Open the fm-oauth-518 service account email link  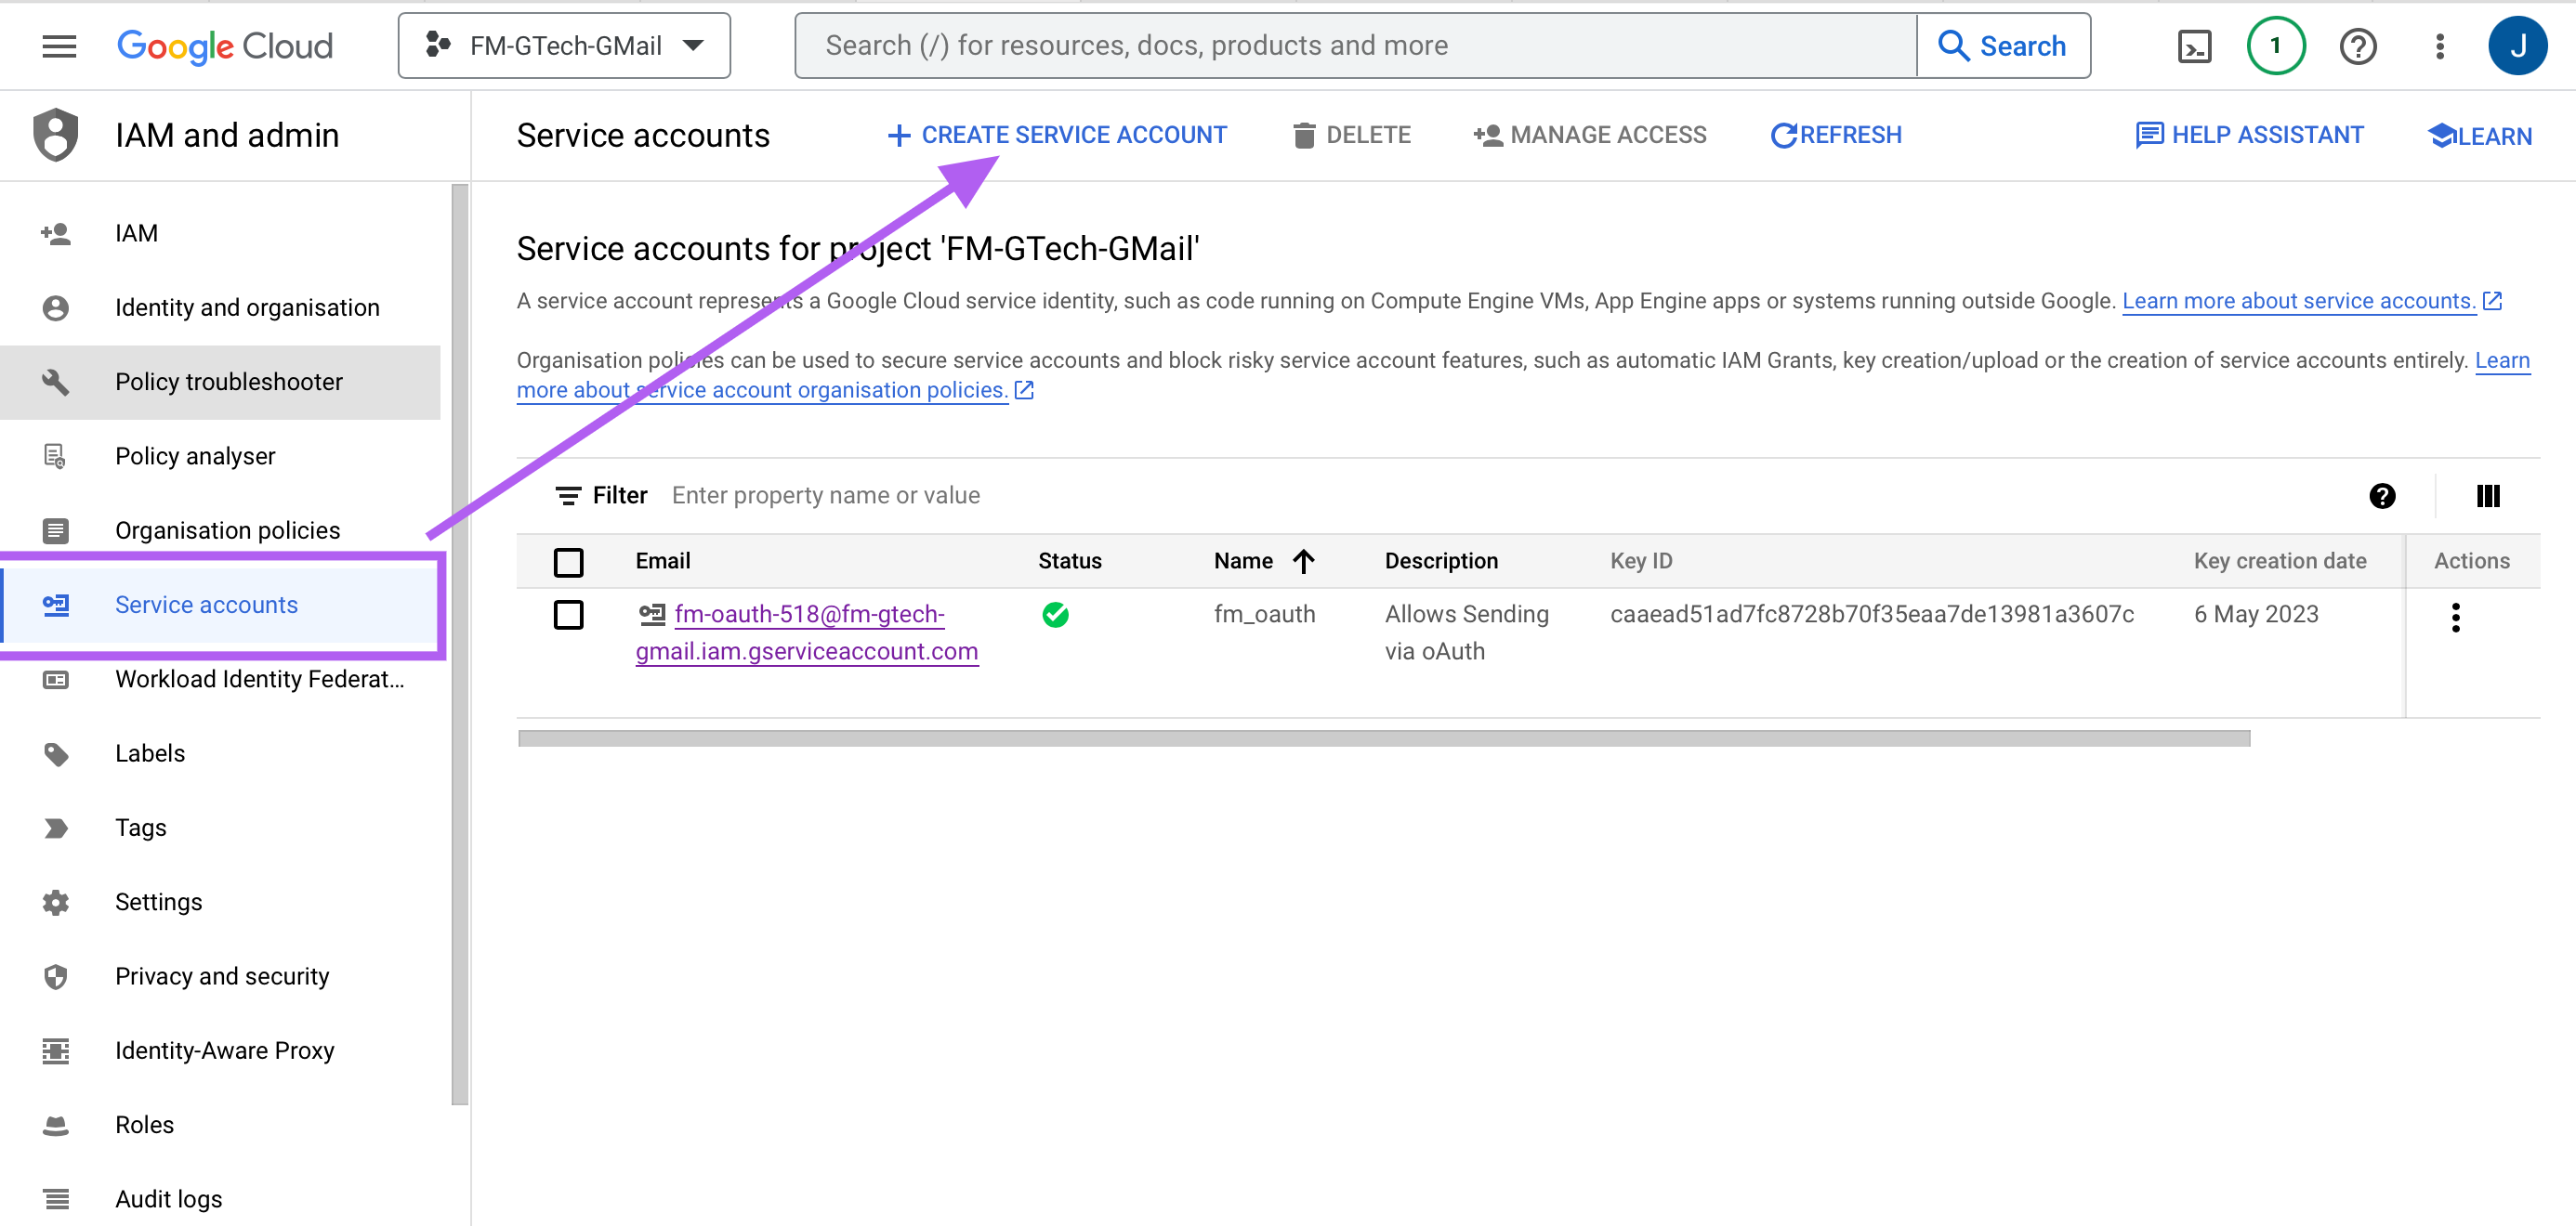pos(807,633)
